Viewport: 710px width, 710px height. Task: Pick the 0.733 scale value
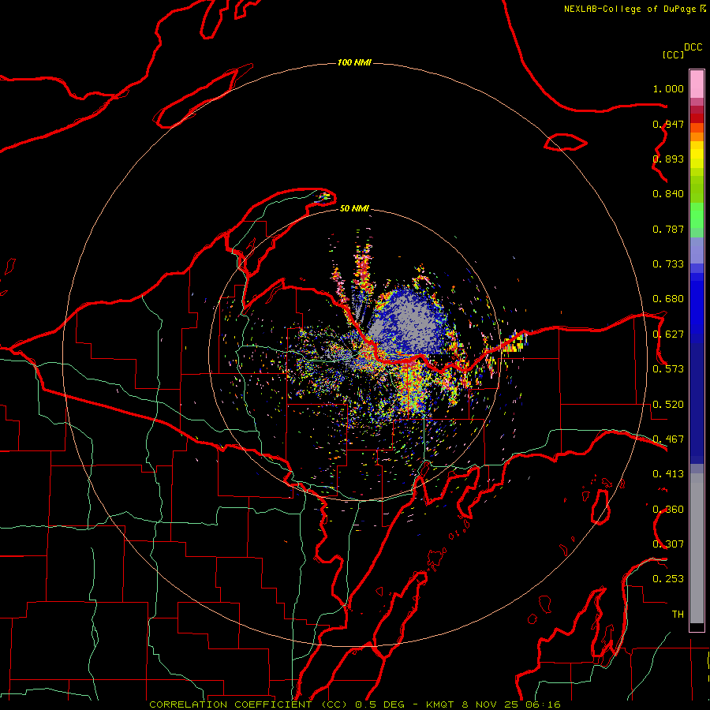[668, 264]
